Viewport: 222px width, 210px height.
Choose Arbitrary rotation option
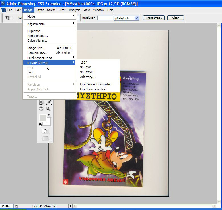(x=98, y=77)
